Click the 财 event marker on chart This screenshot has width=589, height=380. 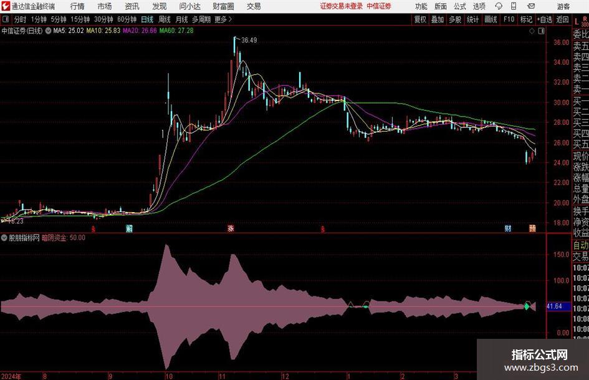coord(508,228)
